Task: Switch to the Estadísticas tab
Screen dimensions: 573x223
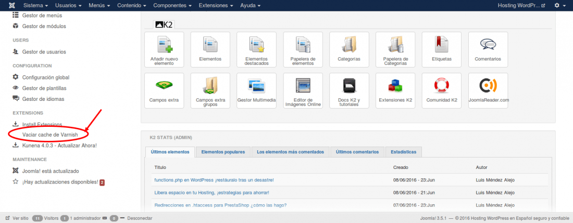Action: tap(403, 152)
